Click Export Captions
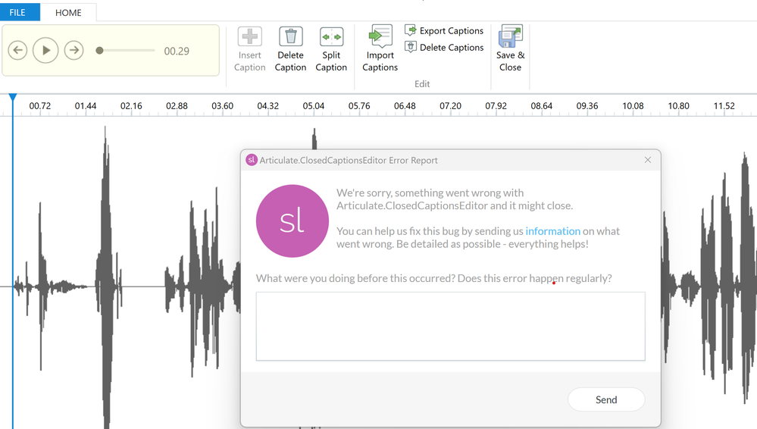Screen dimensions: 757x429 444,31
